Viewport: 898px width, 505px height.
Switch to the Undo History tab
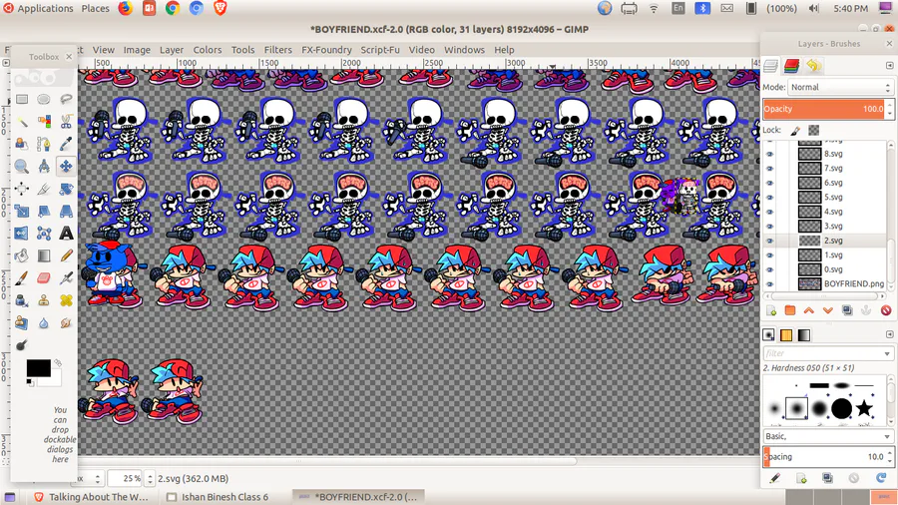(x=813, y=66)
